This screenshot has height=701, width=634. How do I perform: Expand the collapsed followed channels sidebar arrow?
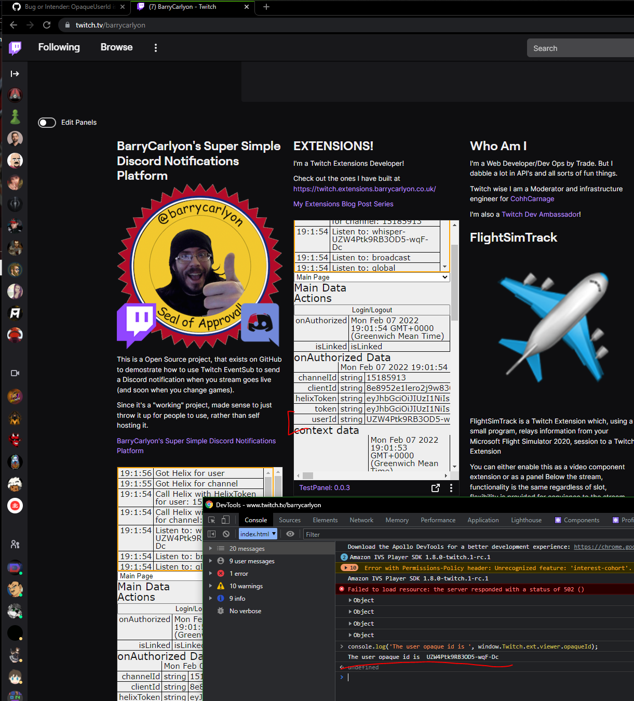pos(15,74)
